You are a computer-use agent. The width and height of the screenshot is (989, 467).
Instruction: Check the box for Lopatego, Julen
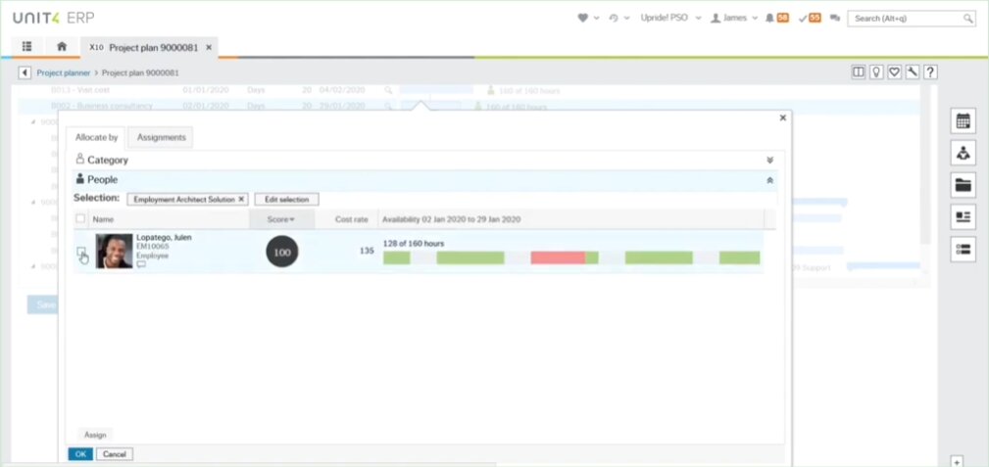coord(81,252)
